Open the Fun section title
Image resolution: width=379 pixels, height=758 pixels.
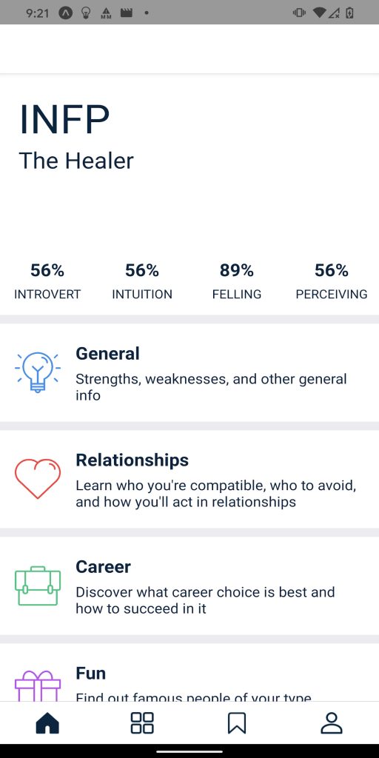(90, 674)
